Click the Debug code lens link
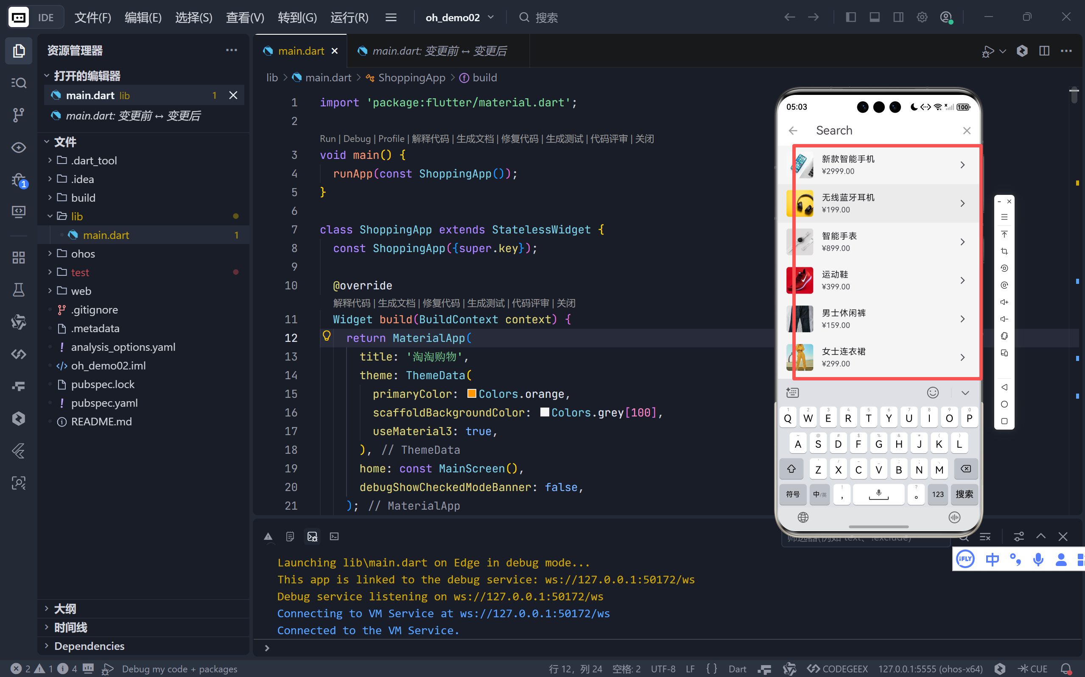Screen dimensions: 1085x677 (357, 139)
